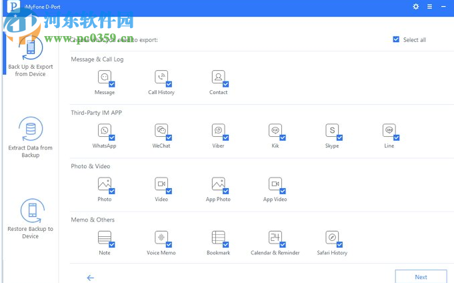
Task: Open Extract Data from Backup tab
Action: tap(31, 137)
